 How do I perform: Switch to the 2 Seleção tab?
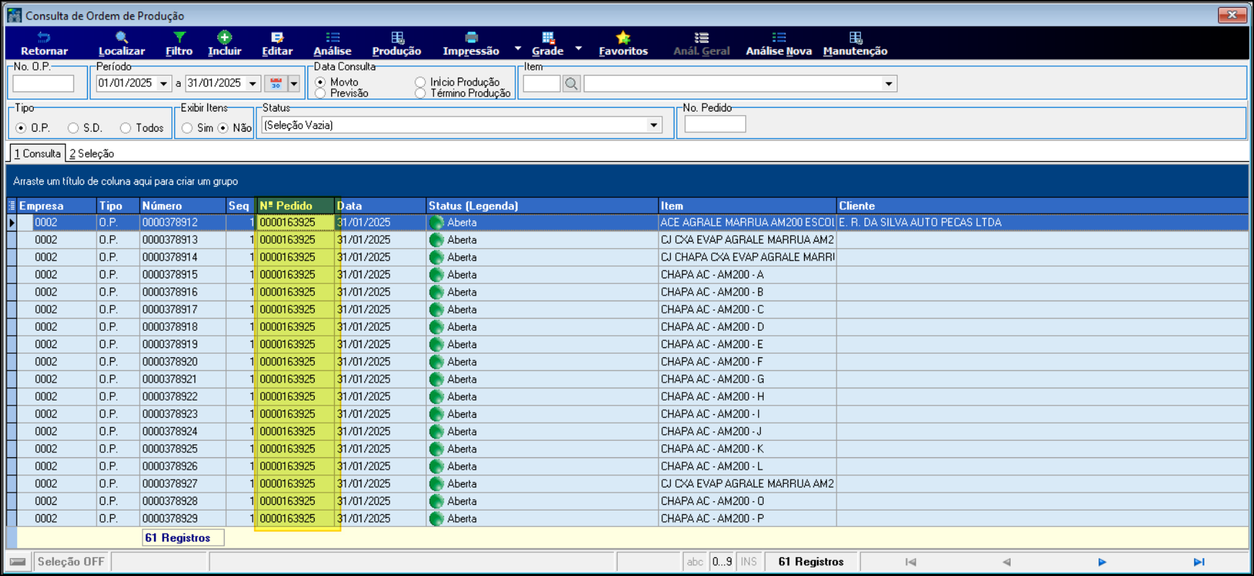[91, 153]
